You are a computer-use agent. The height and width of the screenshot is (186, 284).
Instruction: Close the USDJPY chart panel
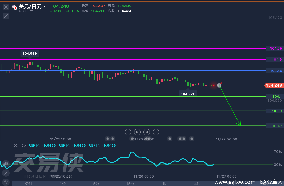(x=6, y=7)
